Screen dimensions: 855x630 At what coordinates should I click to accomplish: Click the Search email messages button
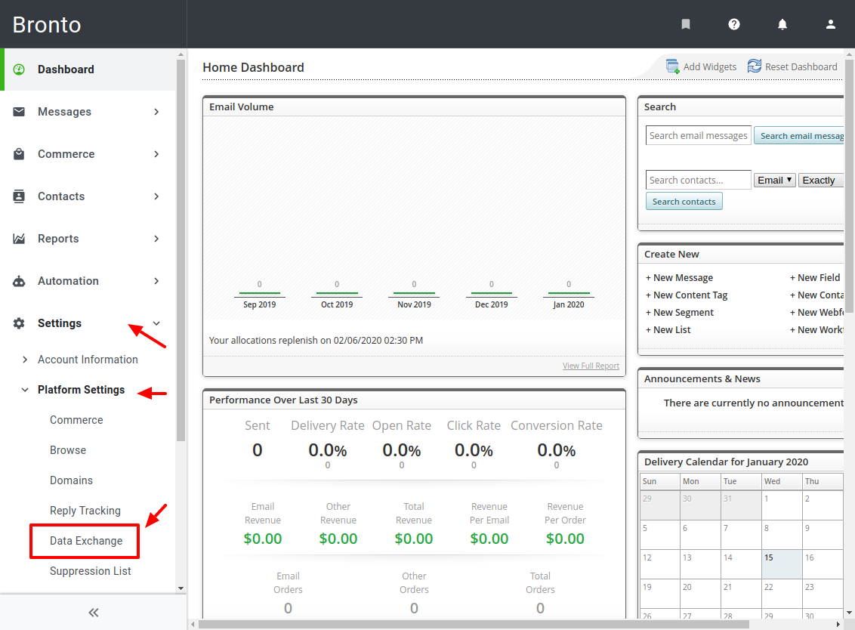point(799,136)
